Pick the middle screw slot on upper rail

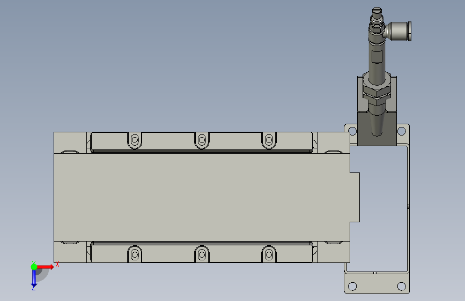click(202, 140)
